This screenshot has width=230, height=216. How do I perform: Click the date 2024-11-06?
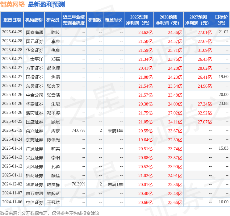click(x=12, y=202)
